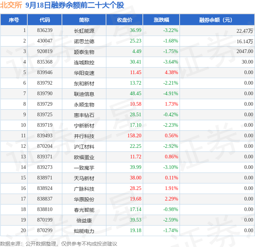The height and width of the screenshot is (247, 255).
Task: Click closing price 19.68
Action: click(136, 199)
